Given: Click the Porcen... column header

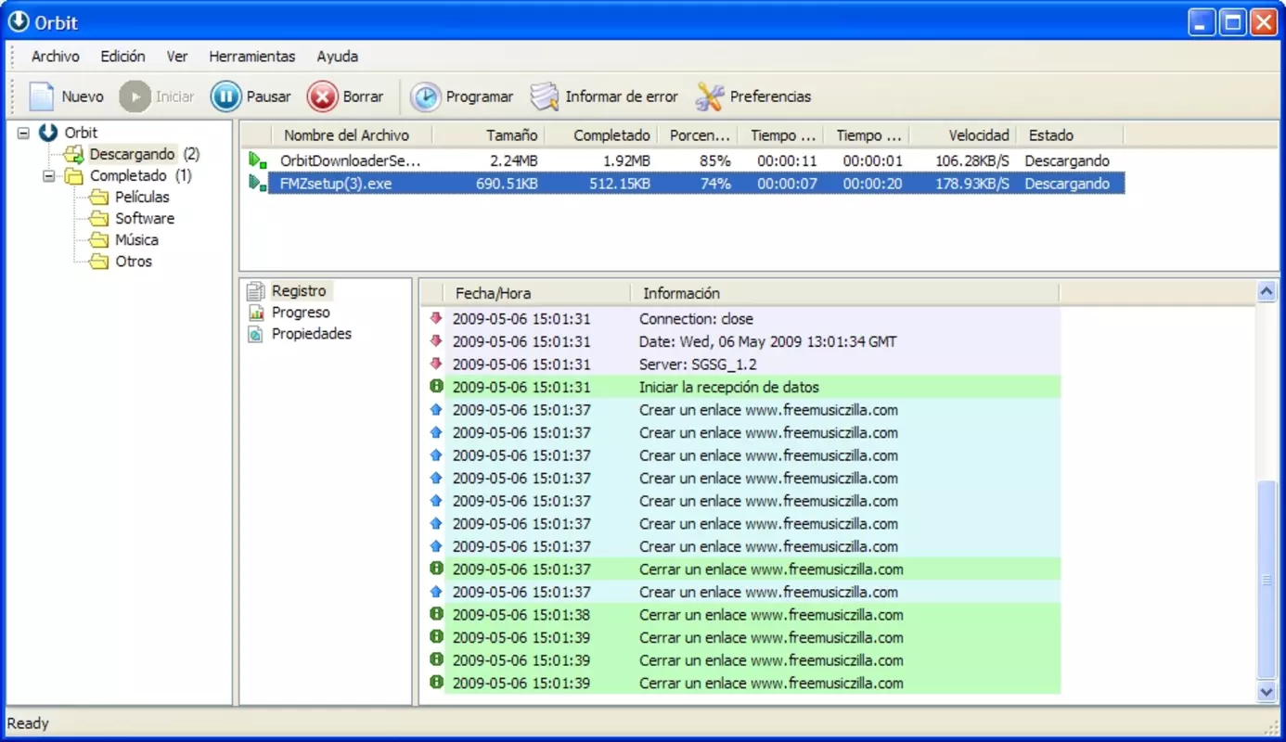Looking at the screenshot, I should pyautogui.click(x=700, y=135).
